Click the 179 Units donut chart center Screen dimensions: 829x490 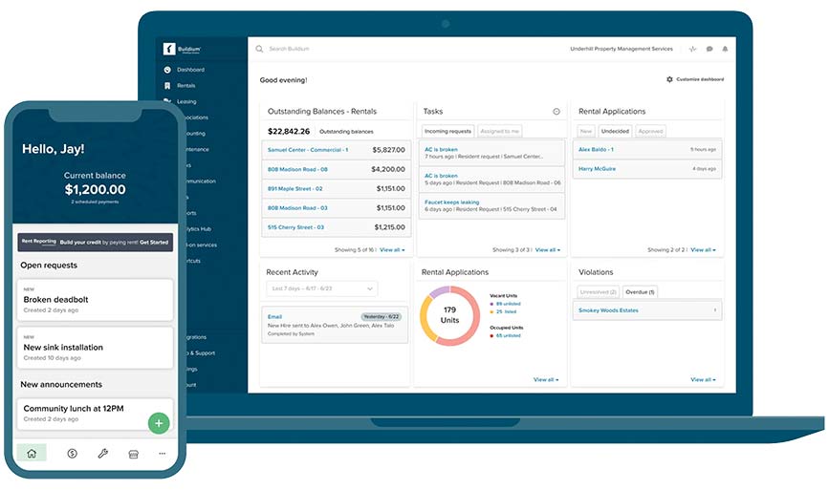click(449, 315)
